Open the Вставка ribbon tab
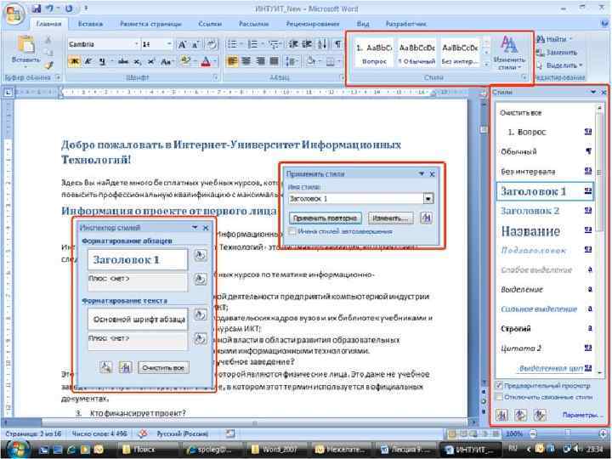This screenshot has height=459, width=612. click(x=90, y=24)
